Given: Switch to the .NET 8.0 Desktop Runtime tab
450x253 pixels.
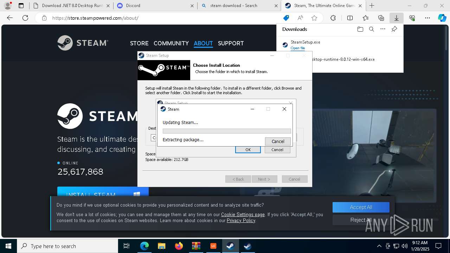Looking at the screenshot, I should (x=72, y=6).
